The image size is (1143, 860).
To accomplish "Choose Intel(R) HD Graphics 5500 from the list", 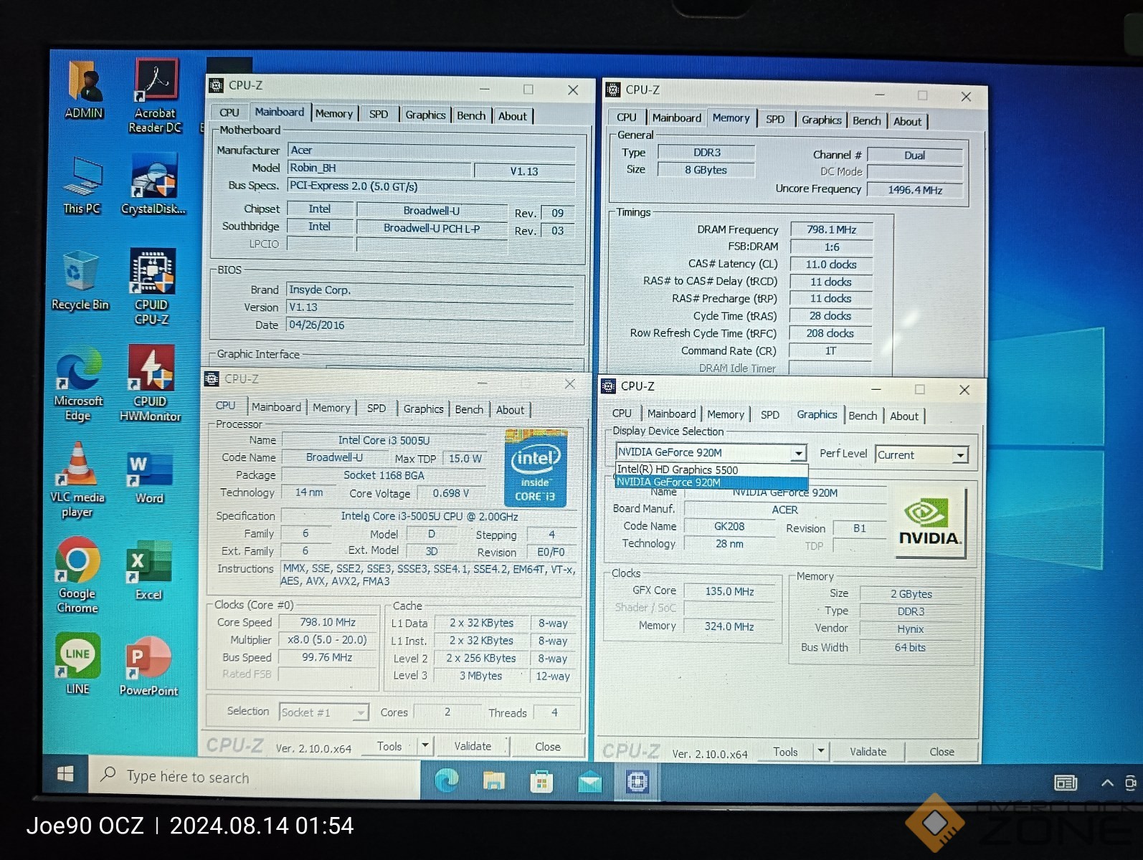I will (711, 470).
